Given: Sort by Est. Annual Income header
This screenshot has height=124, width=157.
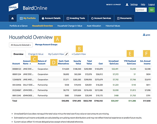Looking at the screenshot, I should click(145, 62).
